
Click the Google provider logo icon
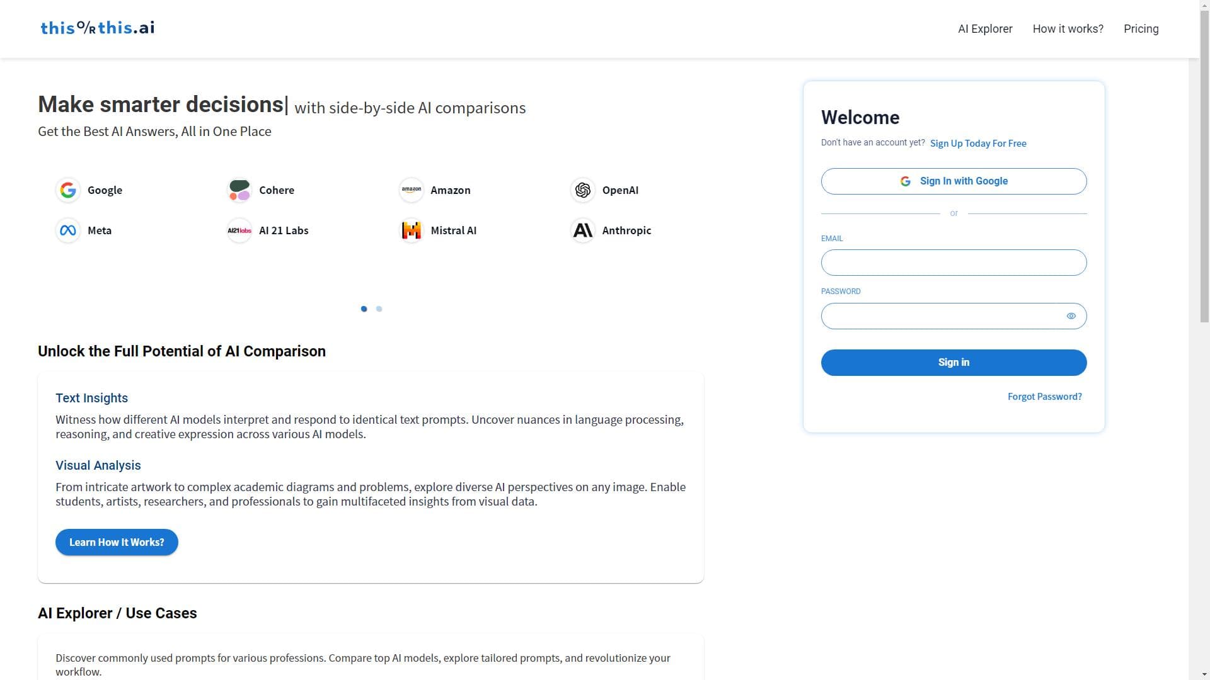[68, 190]
